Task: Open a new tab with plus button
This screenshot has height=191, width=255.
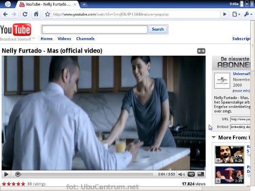Action: (x=84, y=5)
